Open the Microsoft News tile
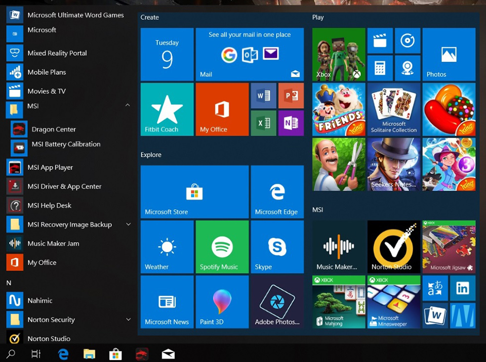The image size is (486, 362). pyautogui.click(x=167, y=302)
